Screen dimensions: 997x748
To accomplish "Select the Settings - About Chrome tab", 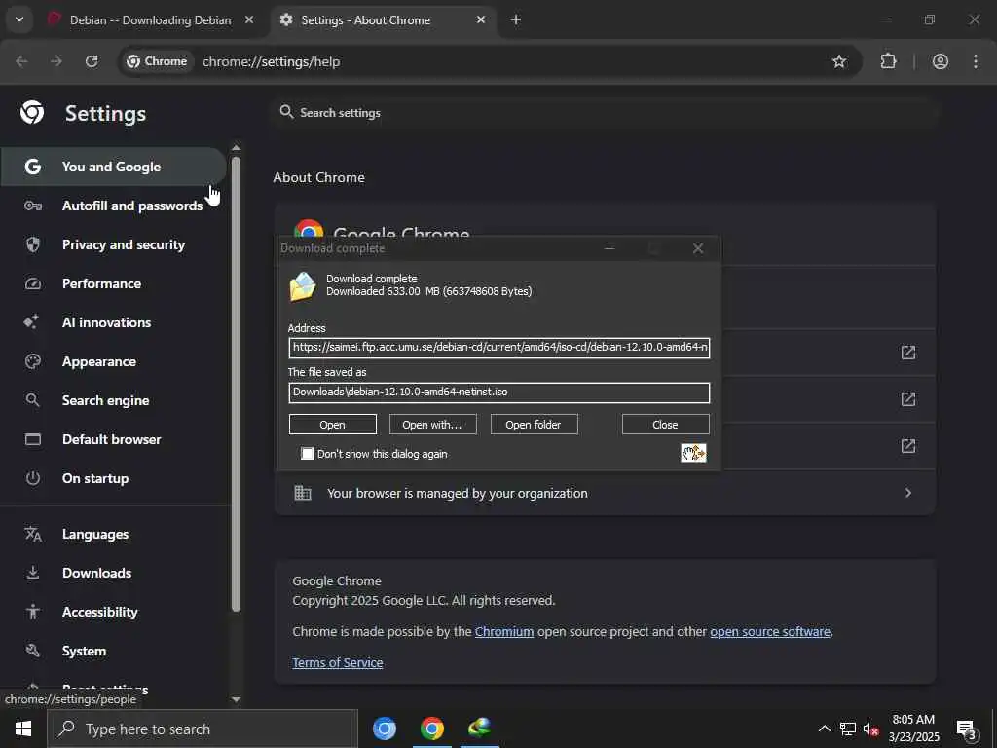I will pos(386,20).
